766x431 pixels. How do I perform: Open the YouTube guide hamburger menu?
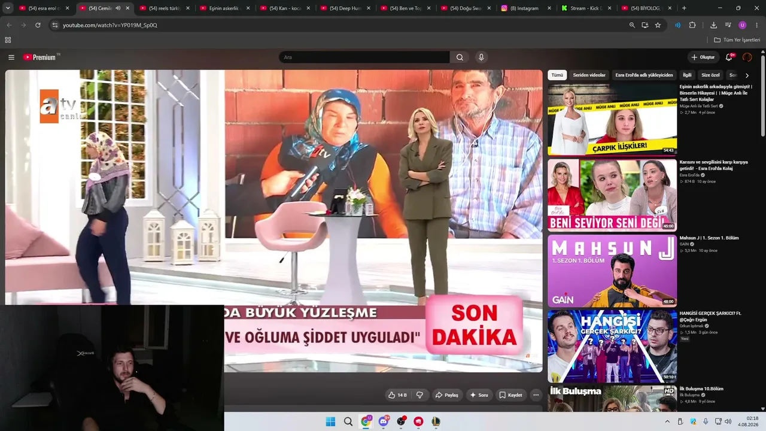point(11,57)
